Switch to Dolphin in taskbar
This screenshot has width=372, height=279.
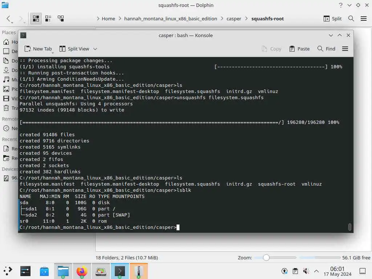[x=63, y=271]
